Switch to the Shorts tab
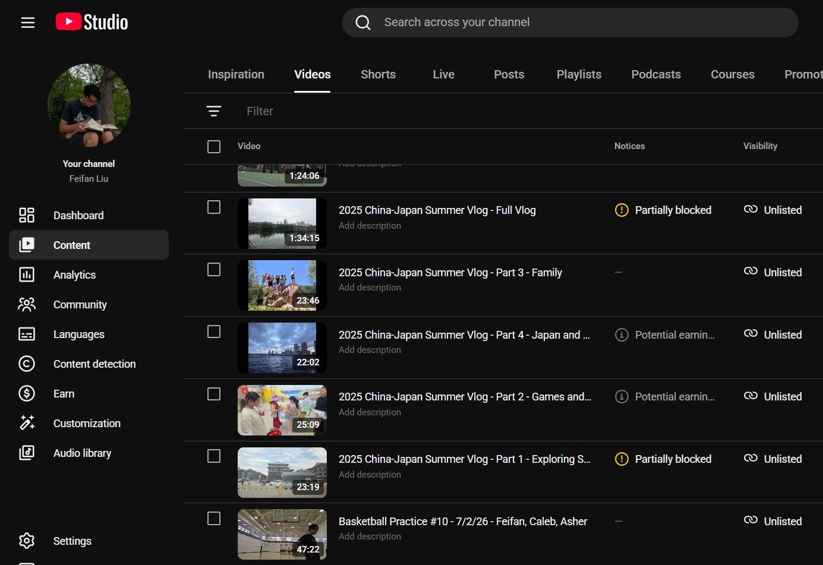 (x=378, y=74)
